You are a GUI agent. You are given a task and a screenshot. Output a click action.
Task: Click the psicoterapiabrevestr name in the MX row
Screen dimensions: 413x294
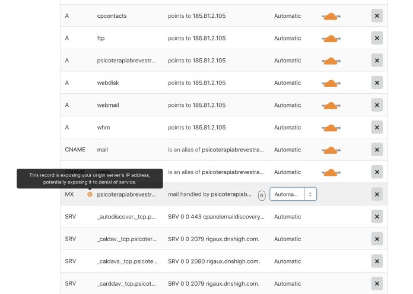point(126,194)
